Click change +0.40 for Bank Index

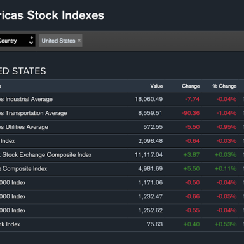[191, 224]
